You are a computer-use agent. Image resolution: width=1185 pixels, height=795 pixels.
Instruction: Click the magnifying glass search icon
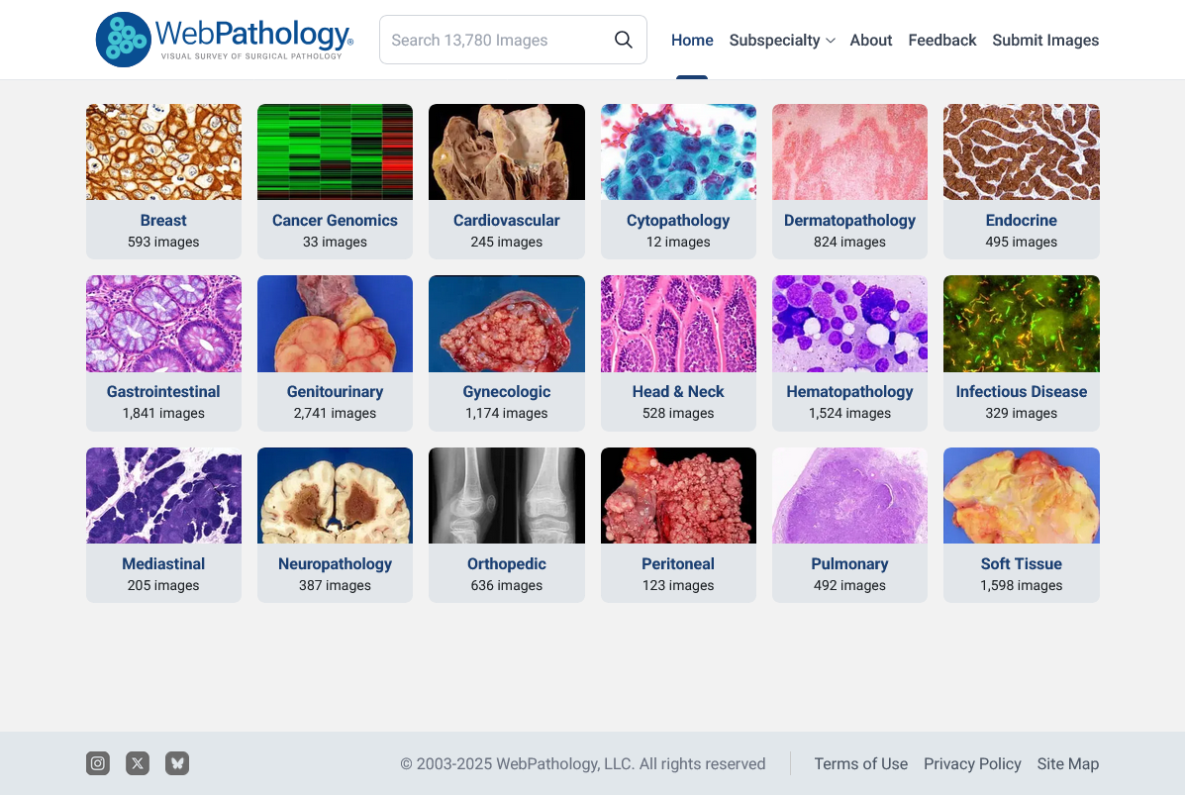624,40
